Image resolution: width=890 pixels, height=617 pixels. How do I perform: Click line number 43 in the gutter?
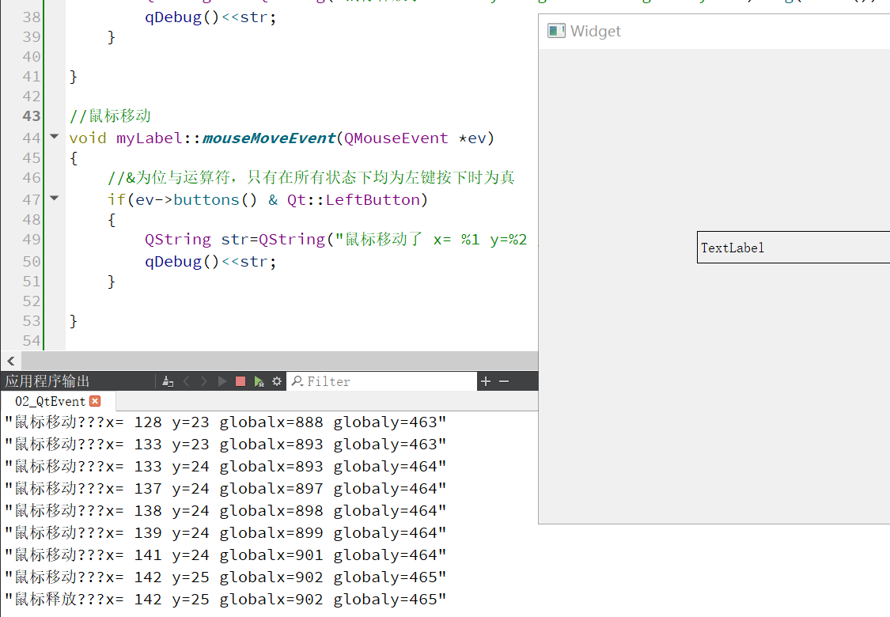tap(31, 115)
